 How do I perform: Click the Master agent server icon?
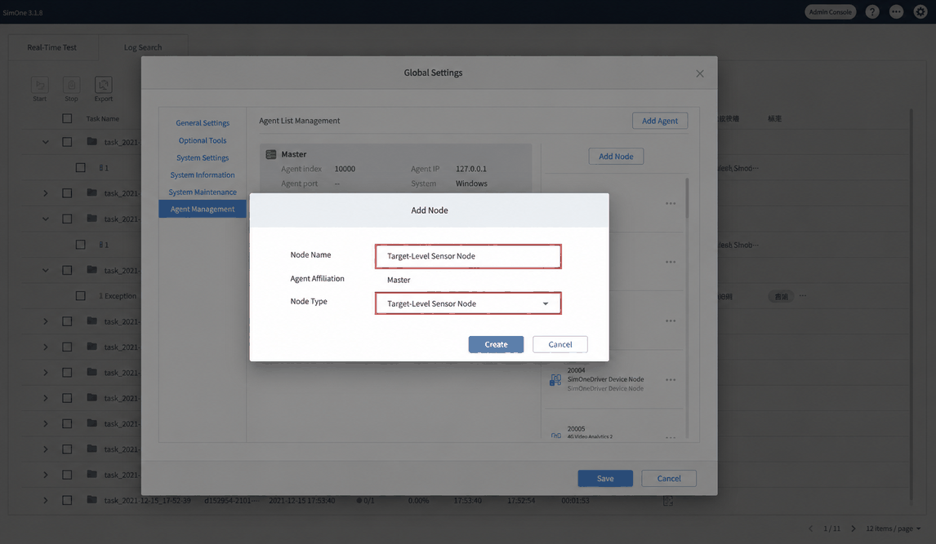coord(270,154)
